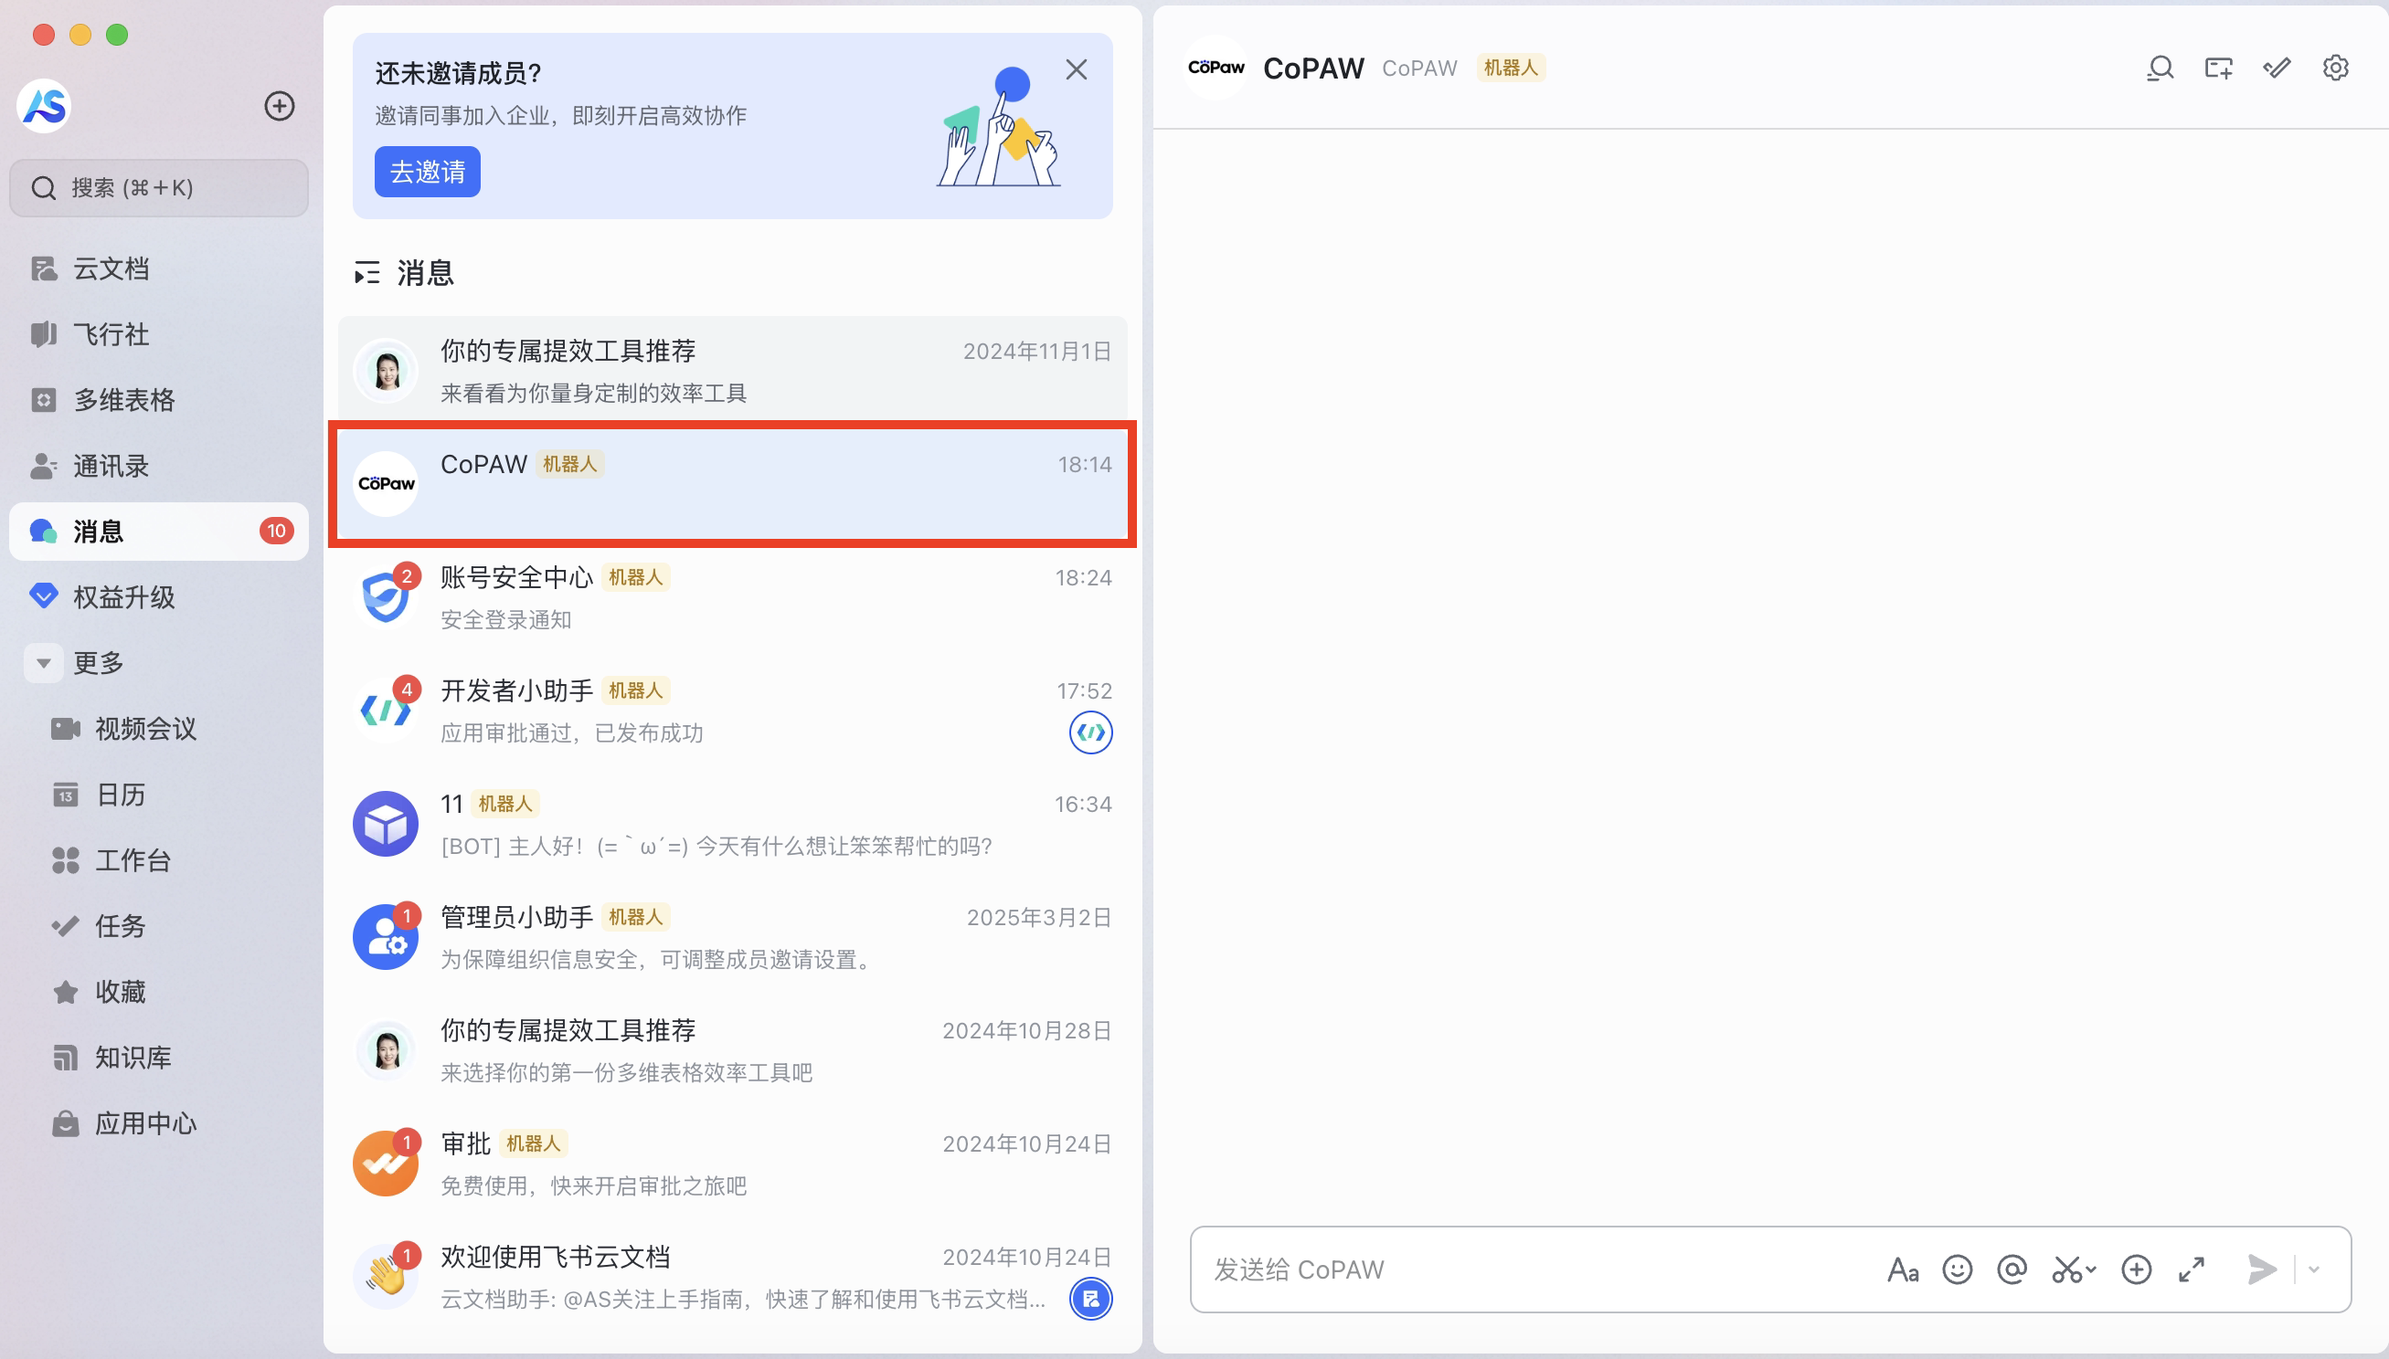Click the emoji icon in message input

pyautogui.click(x=1957, y=1269)
